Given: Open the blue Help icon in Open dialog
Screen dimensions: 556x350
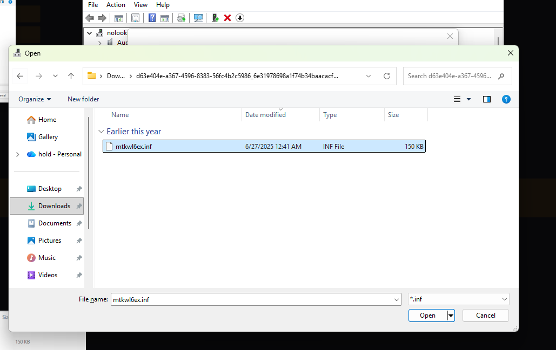Looking at the screenshot, I should tap(506, 99).
